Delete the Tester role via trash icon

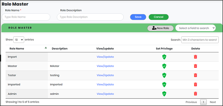[196, 75]
